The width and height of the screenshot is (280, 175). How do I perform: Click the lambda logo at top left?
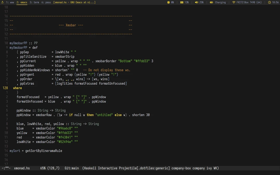[x=2, y=2]
